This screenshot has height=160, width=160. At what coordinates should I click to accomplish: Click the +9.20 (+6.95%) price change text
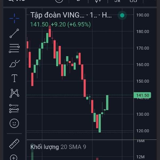coord(71,25)
